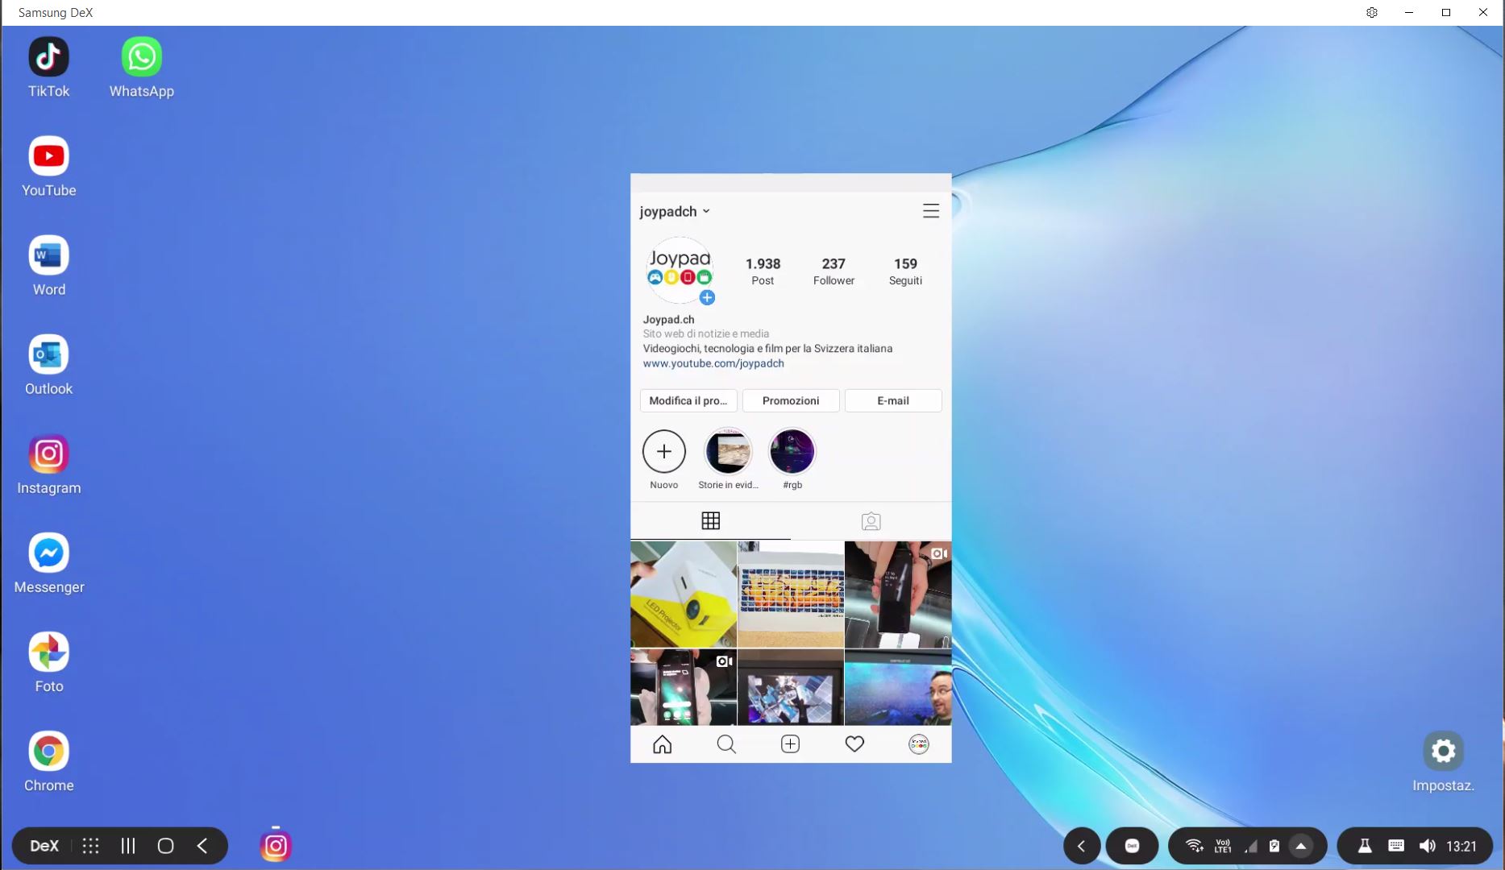
Task: Open the TikTok desktop app
Action: (48, 57)
